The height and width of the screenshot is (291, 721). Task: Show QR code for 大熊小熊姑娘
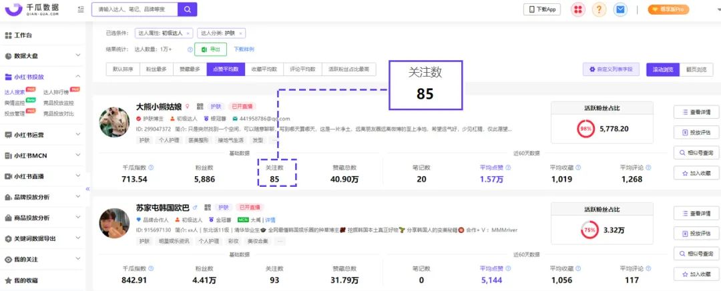(200, 106)
